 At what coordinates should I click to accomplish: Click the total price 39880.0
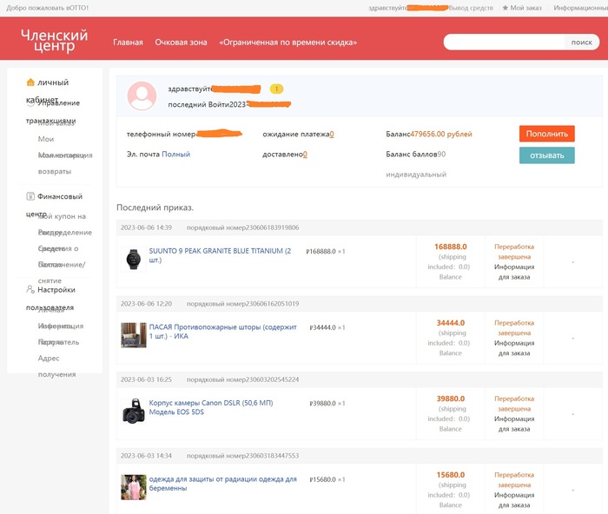click(x=451, y=399)
